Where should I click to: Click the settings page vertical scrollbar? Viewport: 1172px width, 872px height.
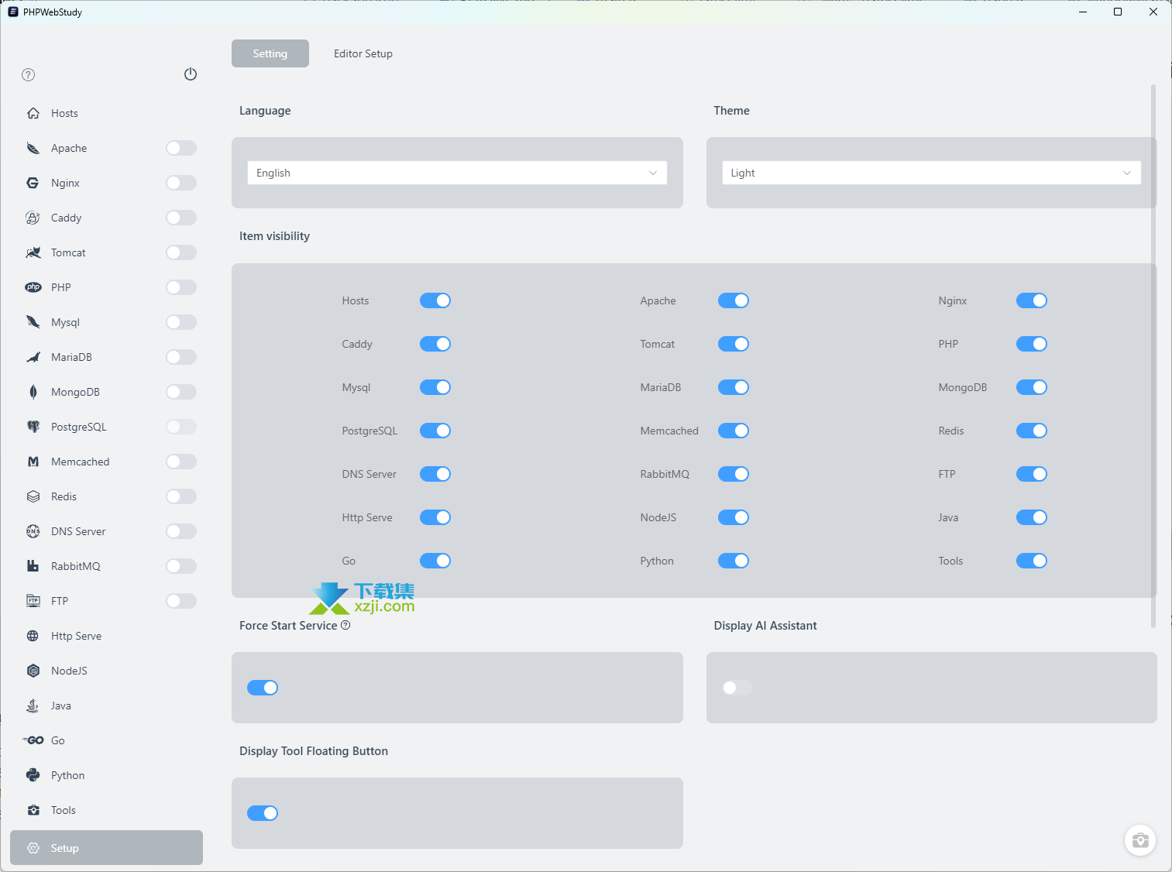click(x=1153, y=356)
